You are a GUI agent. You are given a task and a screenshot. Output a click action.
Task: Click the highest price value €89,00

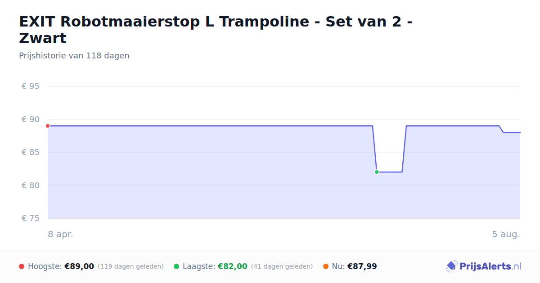[x=79, y=266]
